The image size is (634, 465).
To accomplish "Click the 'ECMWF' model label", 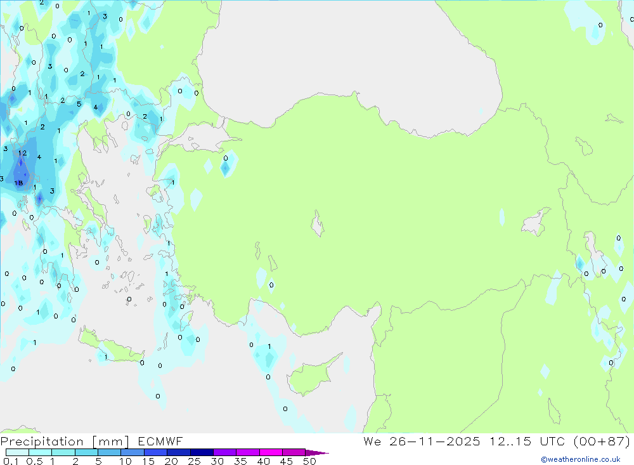I will tap(160, 442).
